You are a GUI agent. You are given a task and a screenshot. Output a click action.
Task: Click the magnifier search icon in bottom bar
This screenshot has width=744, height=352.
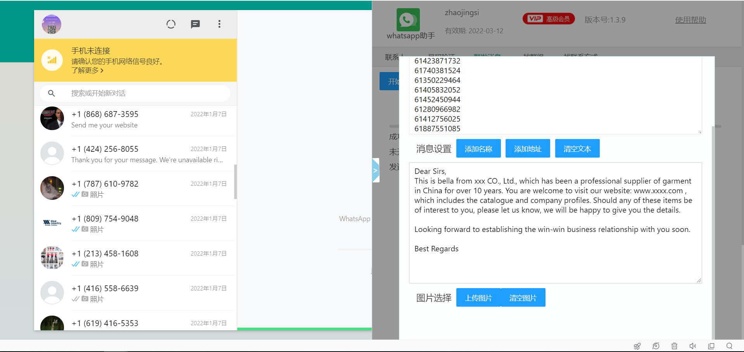(729, 346)
